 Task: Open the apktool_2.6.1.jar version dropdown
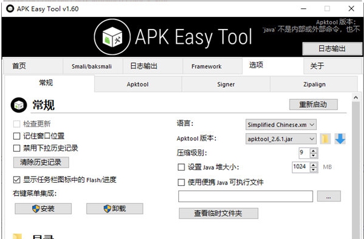pyautogui.click(x=281, y=139)
